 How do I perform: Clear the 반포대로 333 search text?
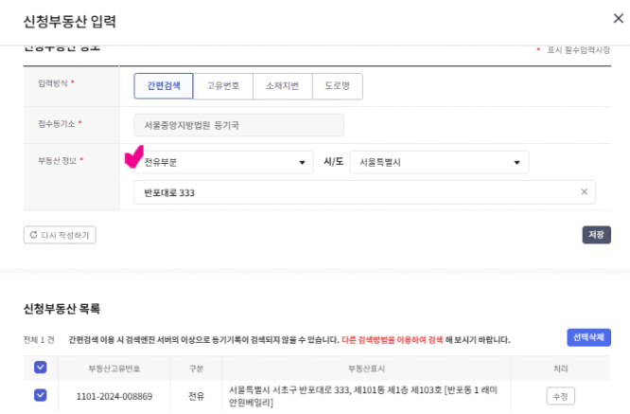[x=585, y=193]
